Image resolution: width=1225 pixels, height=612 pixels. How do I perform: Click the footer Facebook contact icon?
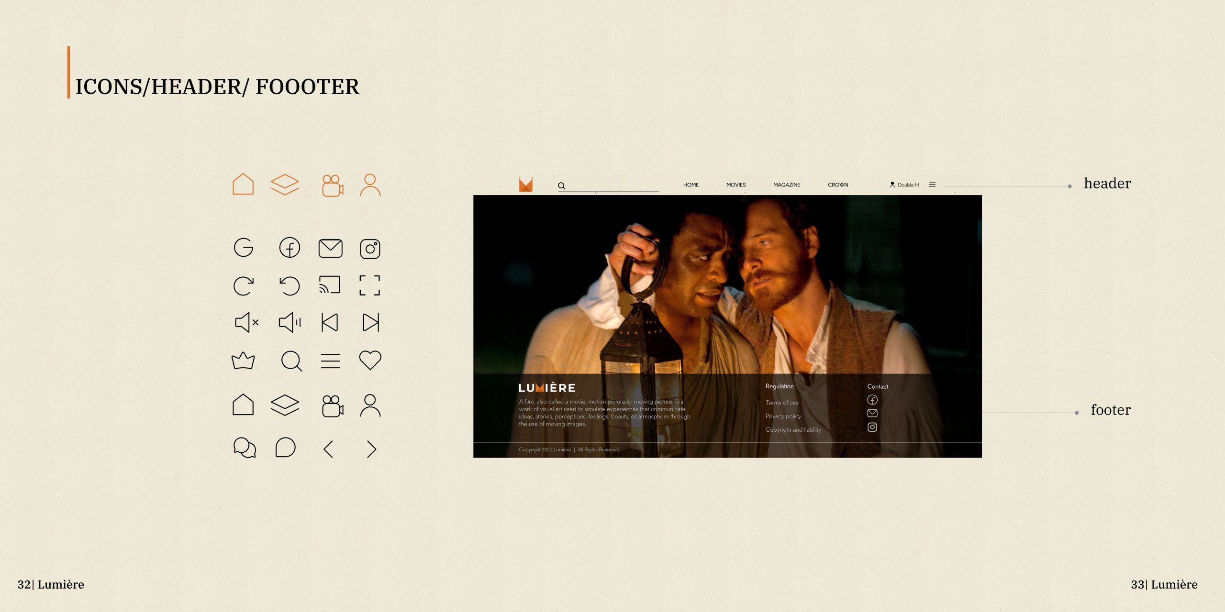pos(872,400)
